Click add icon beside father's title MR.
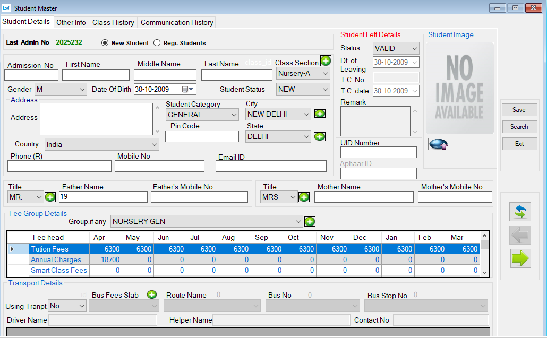Image resolution: width=547 pixels, height=338 pixels. click(50, 197)
